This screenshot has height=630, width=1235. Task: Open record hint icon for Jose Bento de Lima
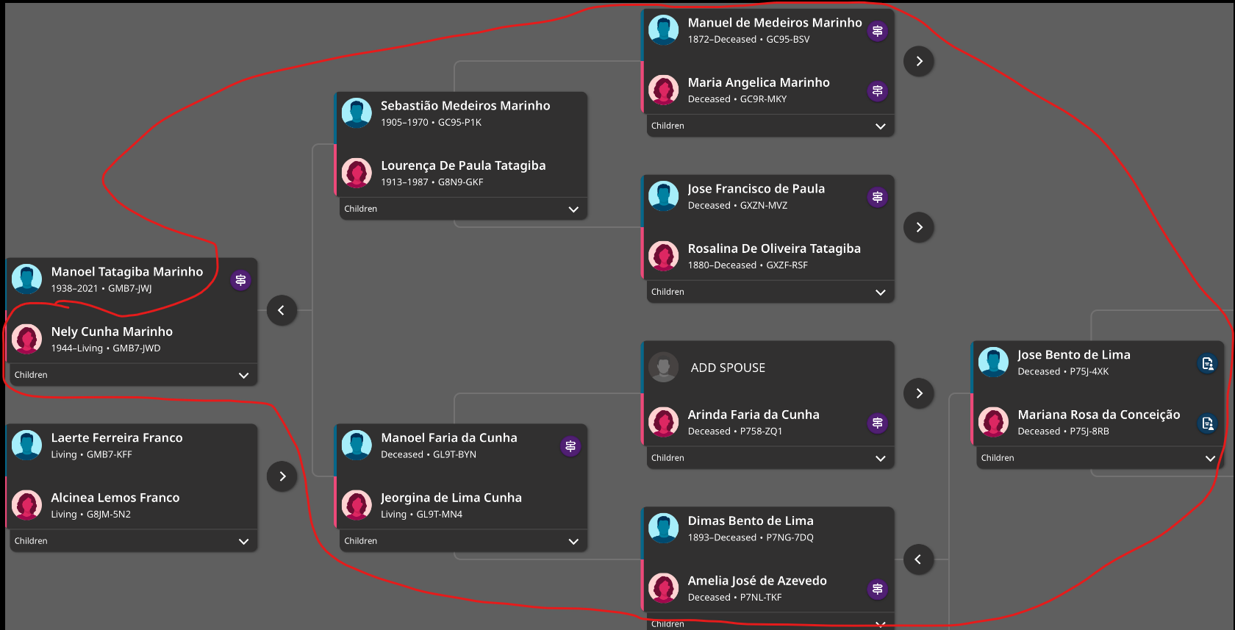(1207, 363)
